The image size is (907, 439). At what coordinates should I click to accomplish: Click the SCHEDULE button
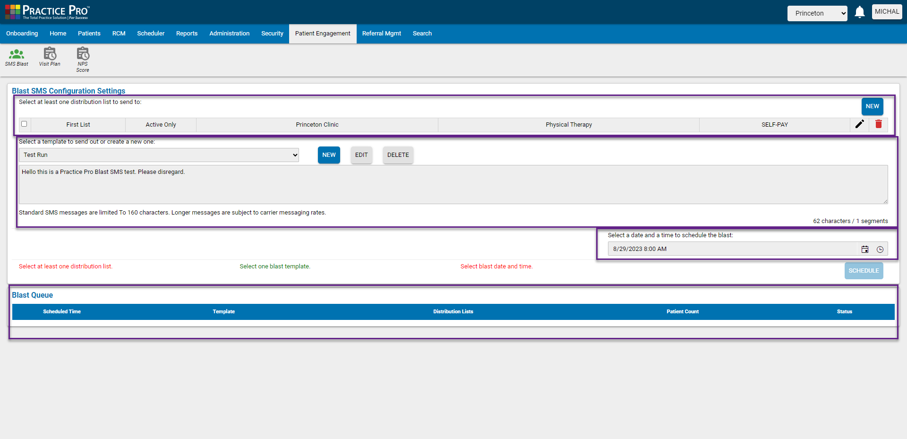(x=864, y=270)
